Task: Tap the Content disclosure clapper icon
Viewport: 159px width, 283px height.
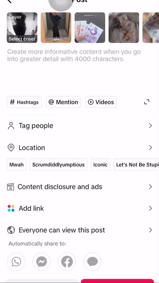Action: 11,187
